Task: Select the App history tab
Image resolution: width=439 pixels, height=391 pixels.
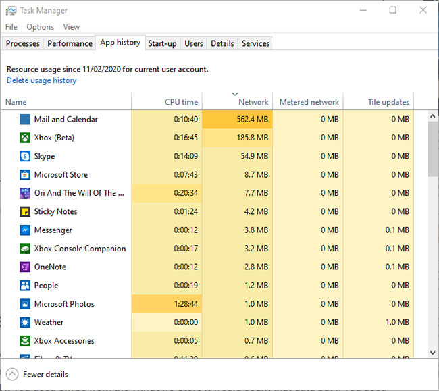Action: click(x=120, y=43)
